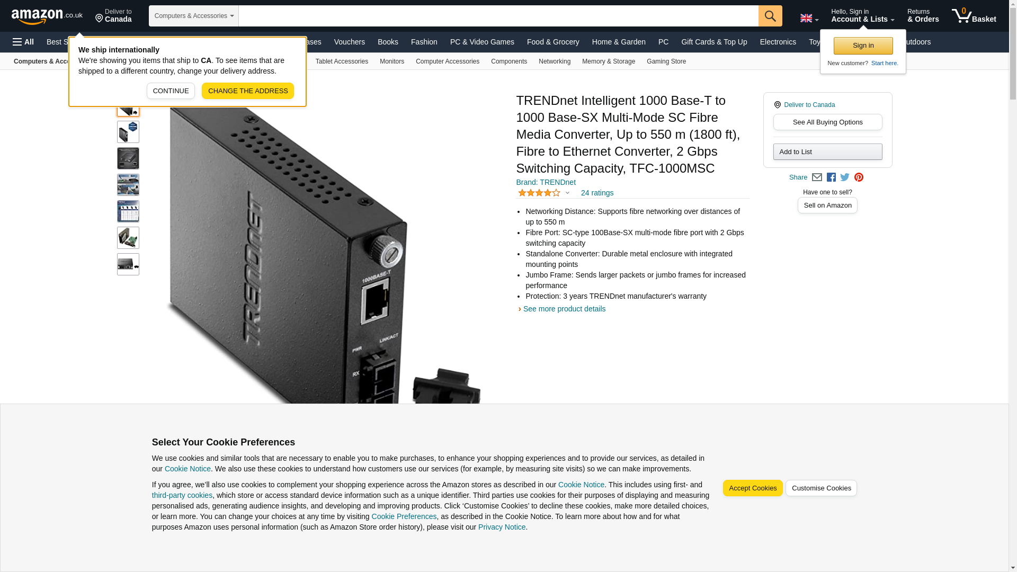Click into the search text field
This screenshot has height=572, width=1017.
(x=498, y=16)
